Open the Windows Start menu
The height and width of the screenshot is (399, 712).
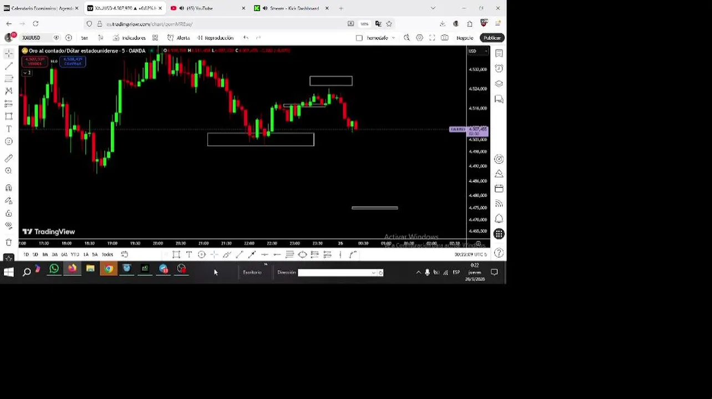pos(8,272)
